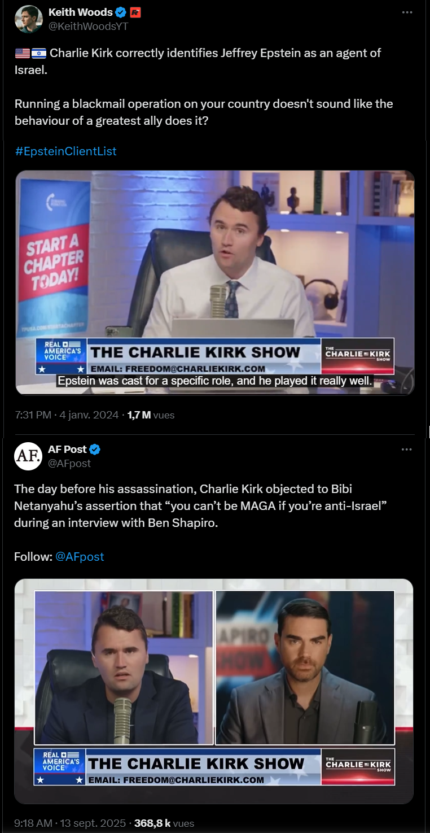Image resolution: width=430 pixels, height=833 pixels.
Task: Play the Kirk and Shapiro interview video
Action: (x=214, y=691)
